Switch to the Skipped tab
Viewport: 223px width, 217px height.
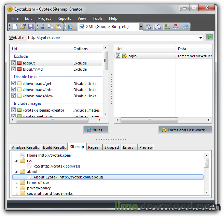pos(111,147)
